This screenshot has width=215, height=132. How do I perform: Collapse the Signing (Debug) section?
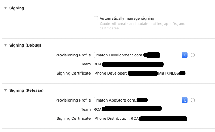[5, 45]
